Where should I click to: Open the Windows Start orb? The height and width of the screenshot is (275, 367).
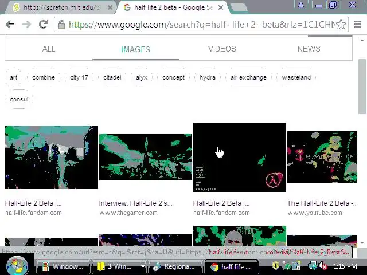click(17, 266)
